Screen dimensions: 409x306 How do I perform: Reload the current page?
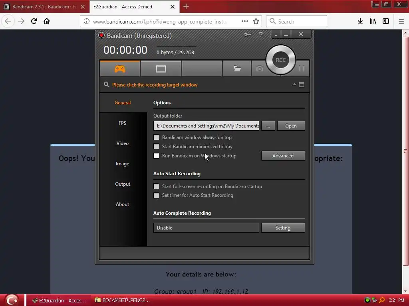click(34, 22)
